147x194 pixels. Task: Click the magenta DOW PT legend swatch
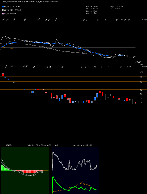(x=3, y=14)
